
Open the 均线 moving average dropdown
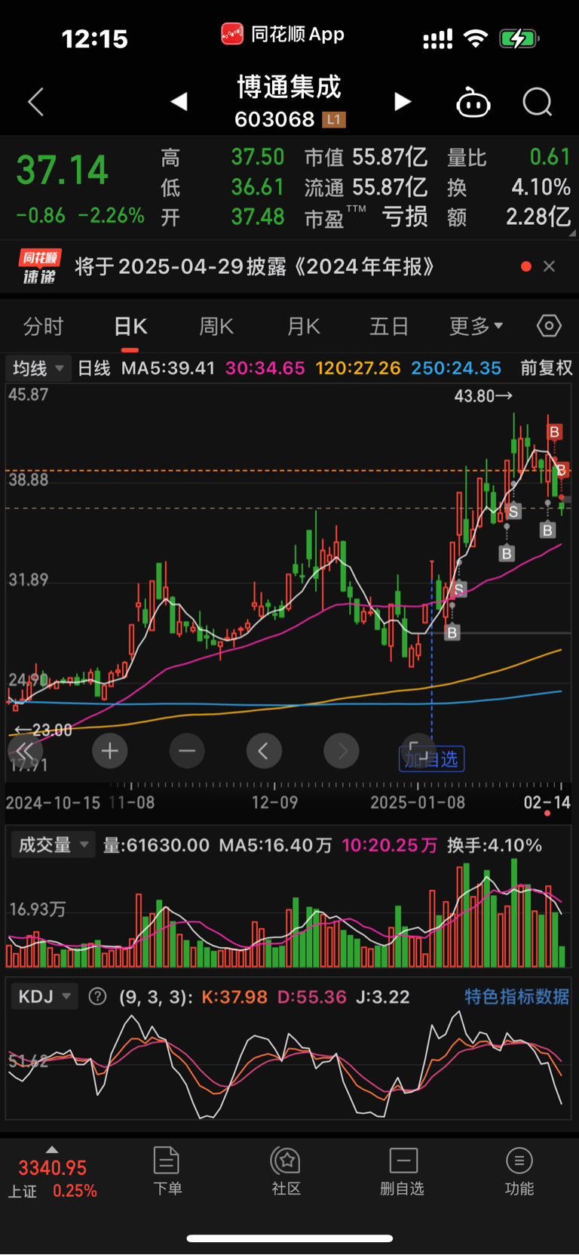coord(38,368)
